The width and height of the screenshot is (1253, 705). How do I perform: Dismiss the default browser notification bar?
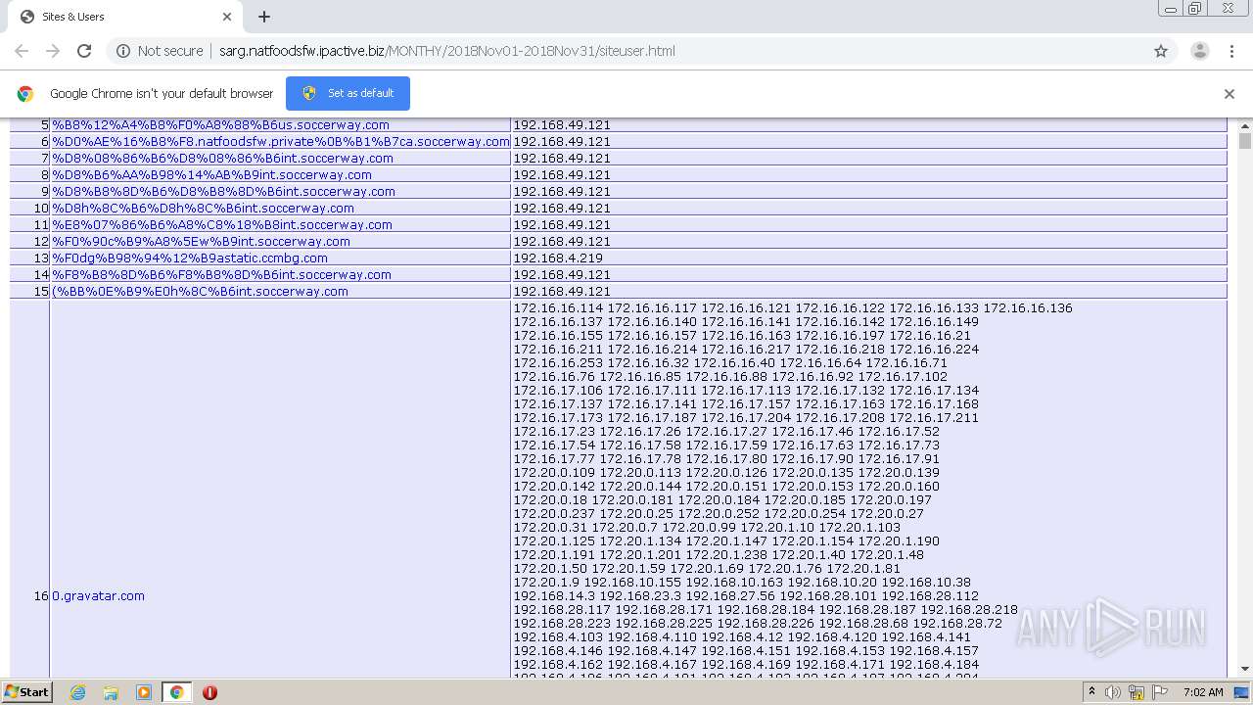tap(1230, 94)
